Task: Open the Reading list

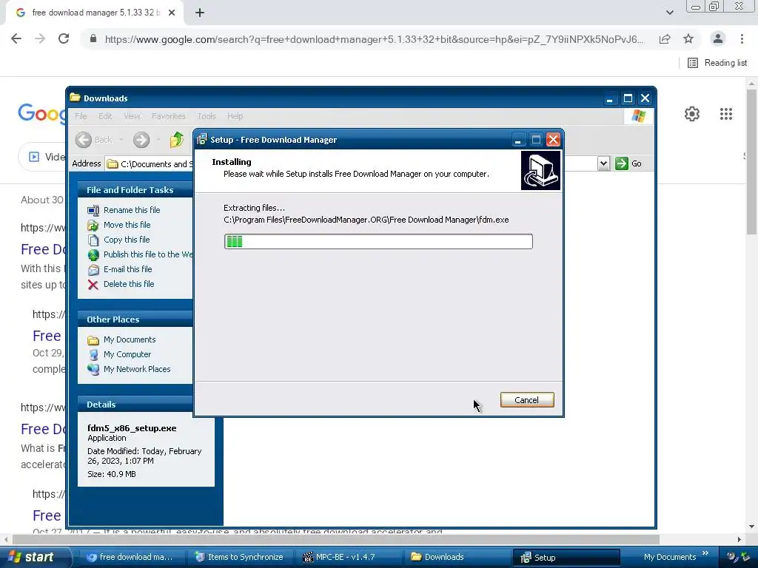Action: click(x=717, y=63)
